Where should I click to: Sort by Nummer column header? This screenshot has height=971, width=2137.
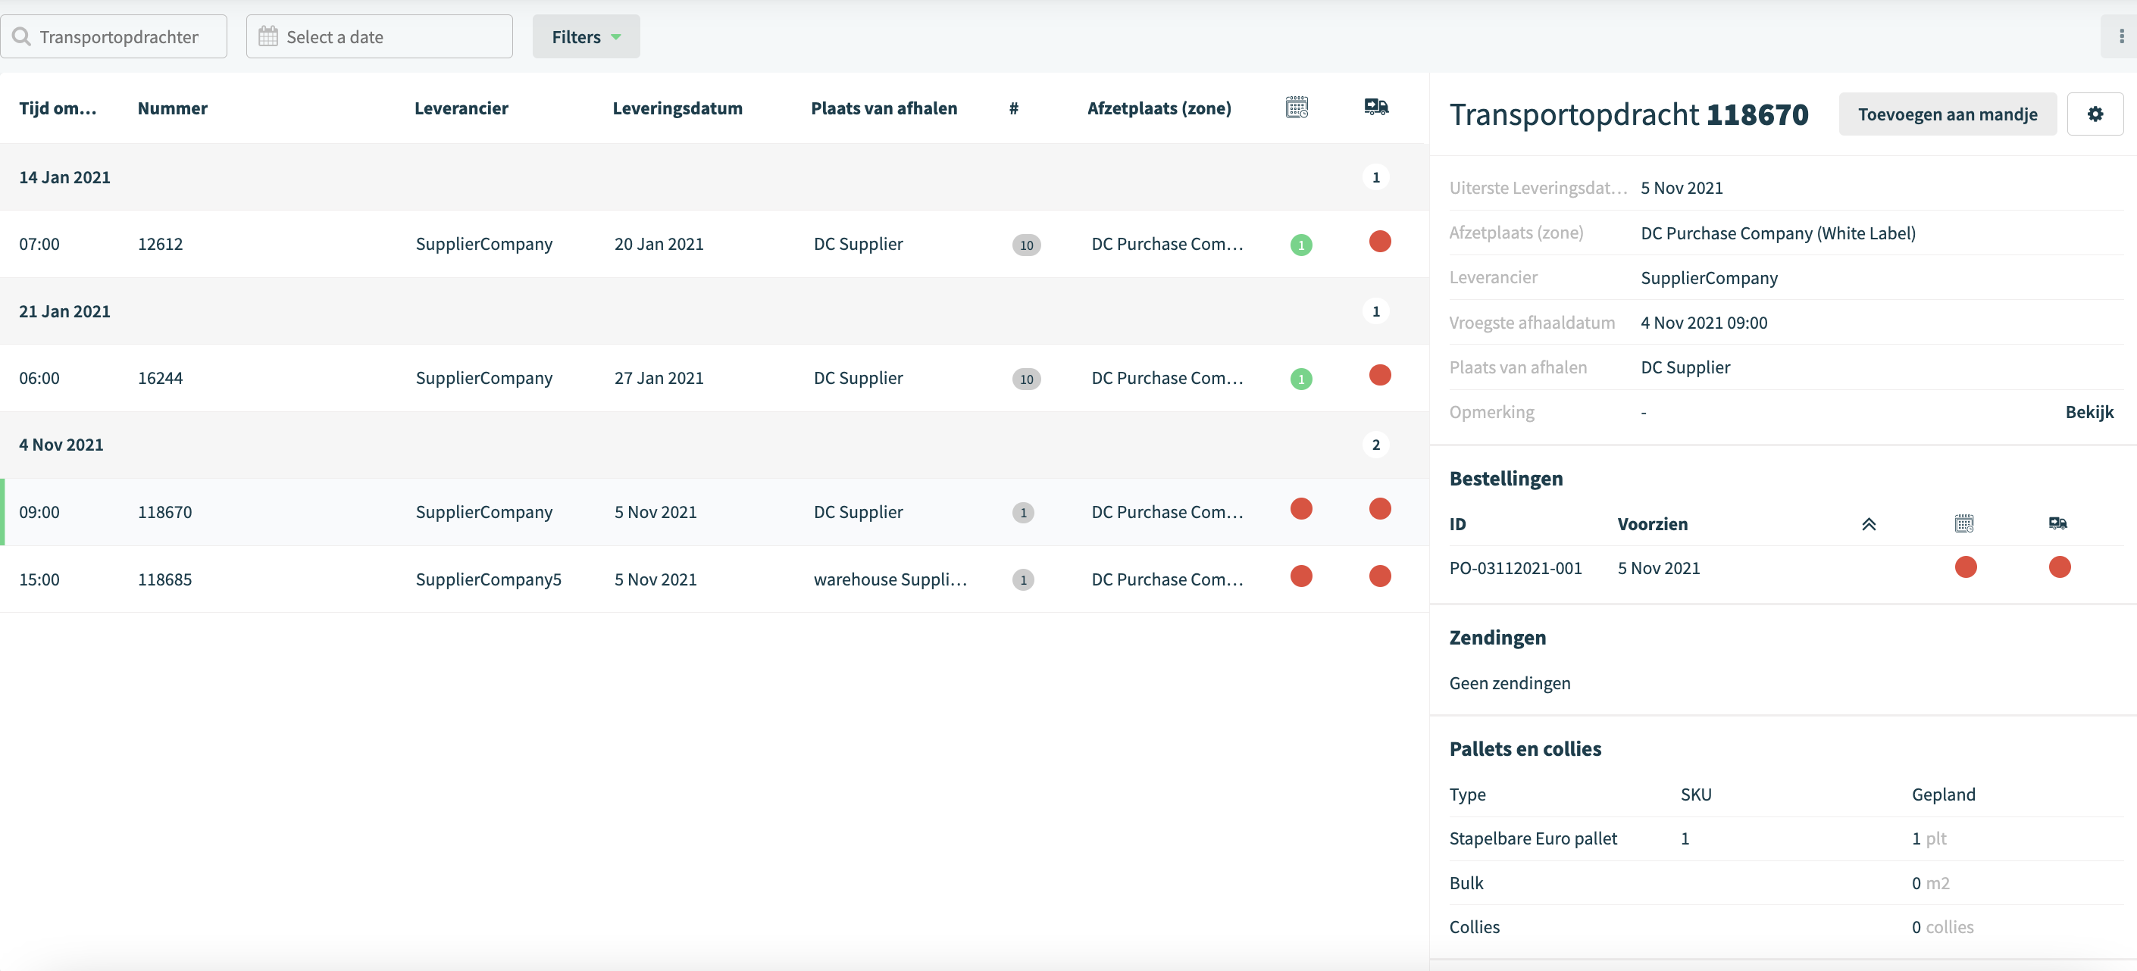coord(173,108)
